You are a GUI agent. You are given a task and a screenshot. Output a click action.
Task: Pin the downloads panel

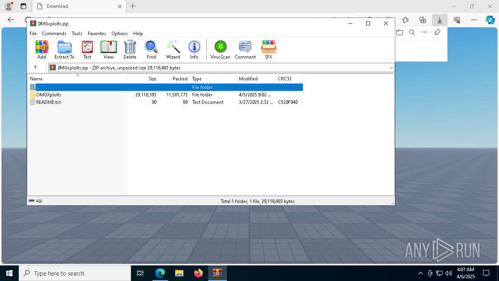[x=437, y=32]
